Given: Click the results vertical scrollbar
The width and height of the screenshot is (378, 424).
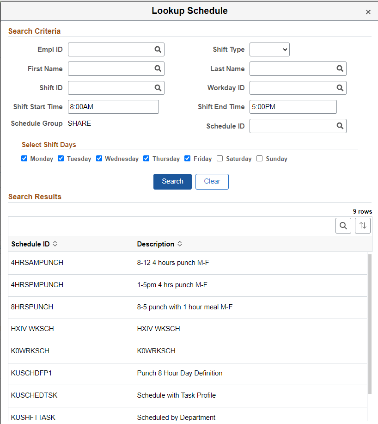Looking at the screenshot, I should pyautogui.click(x=369, y=324).
